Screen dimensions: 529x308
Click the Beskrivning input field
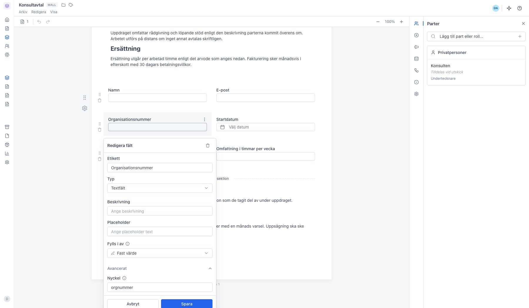tap(160, 211)
